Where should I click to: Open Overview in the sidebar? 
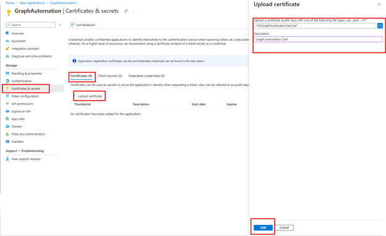click(18, 33)
